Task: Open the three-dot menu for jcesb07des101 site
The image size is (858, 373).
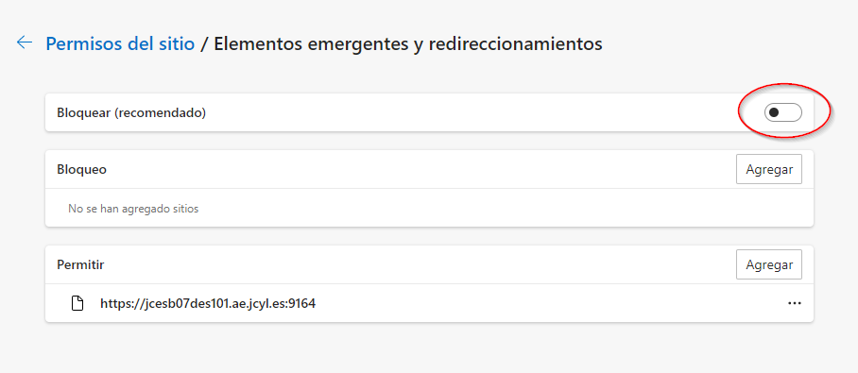Action: (795, 303)
